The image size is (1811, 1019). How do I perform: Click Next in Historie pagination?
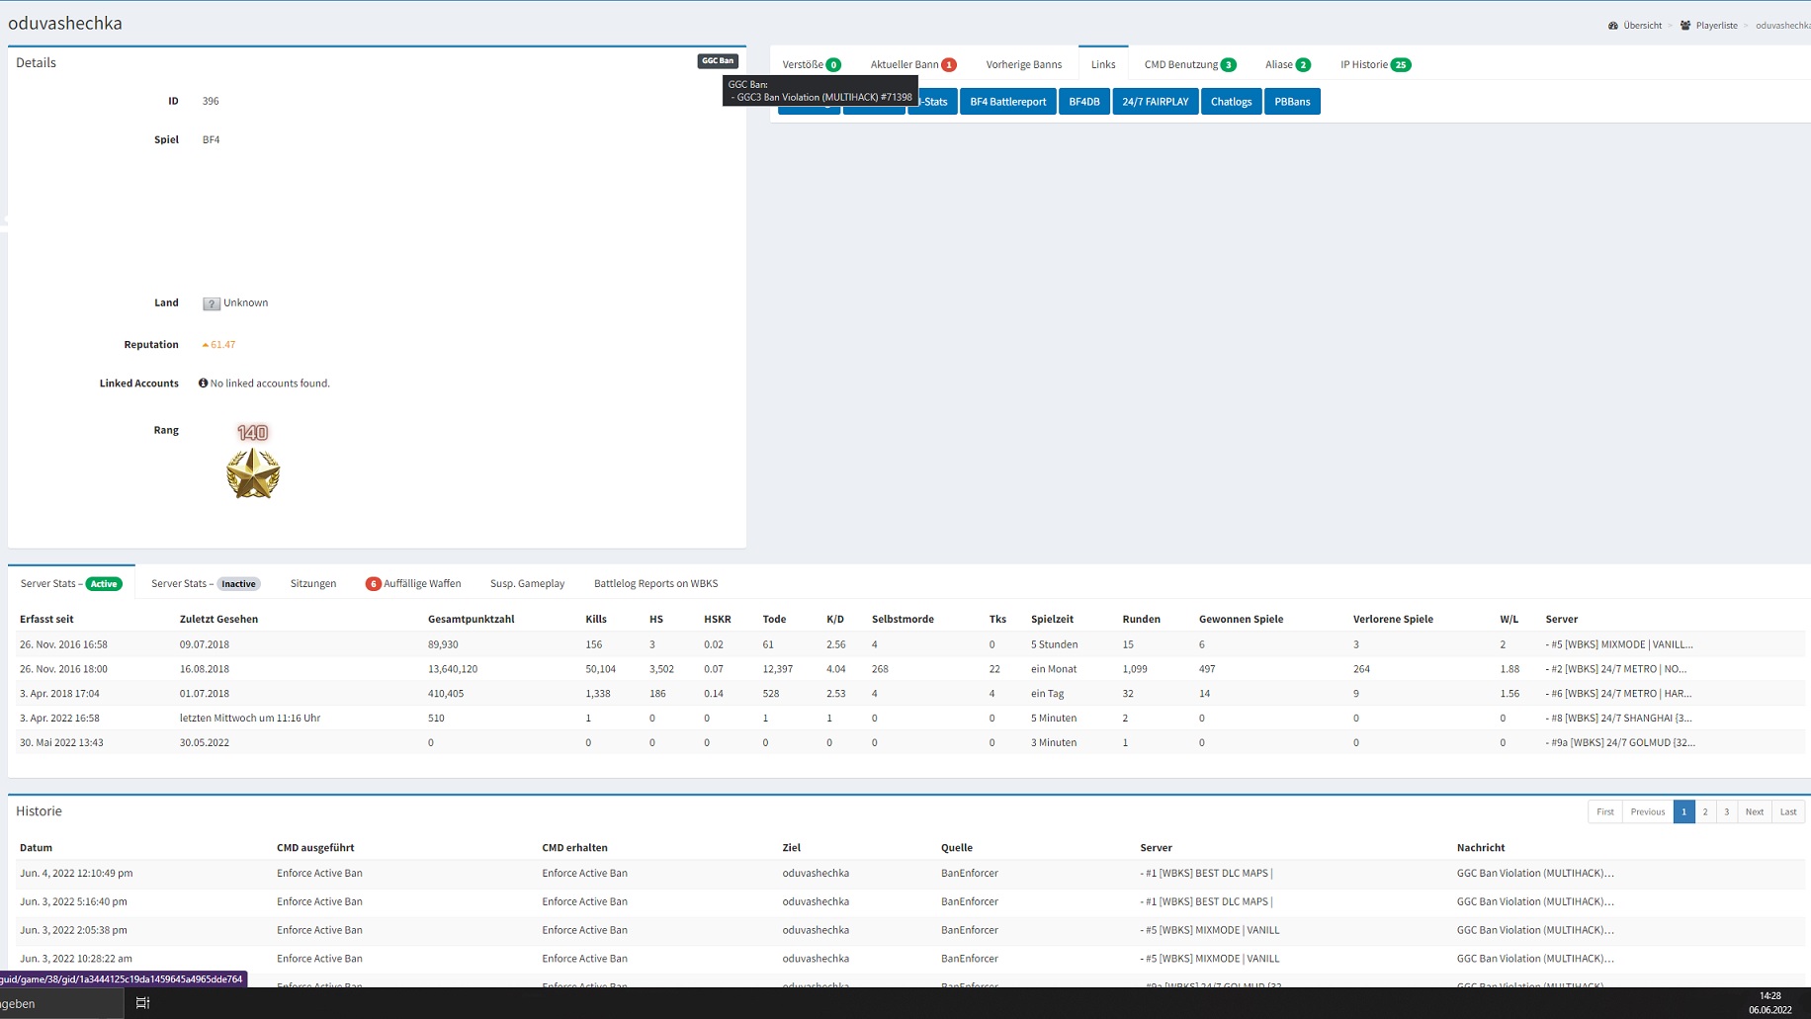(x=1754, y=811)
